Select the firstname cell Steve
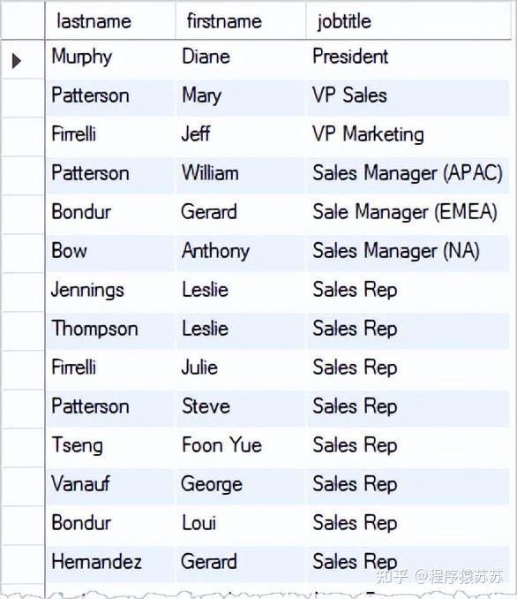 tap(241, 409)
